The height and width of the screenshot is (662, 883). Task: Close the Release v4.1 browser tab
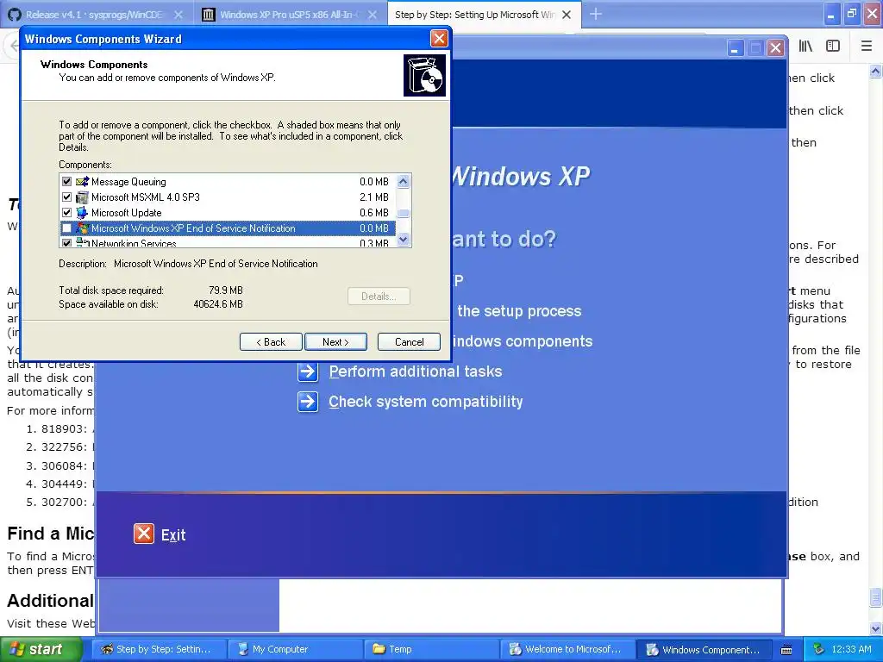point(178,15)
